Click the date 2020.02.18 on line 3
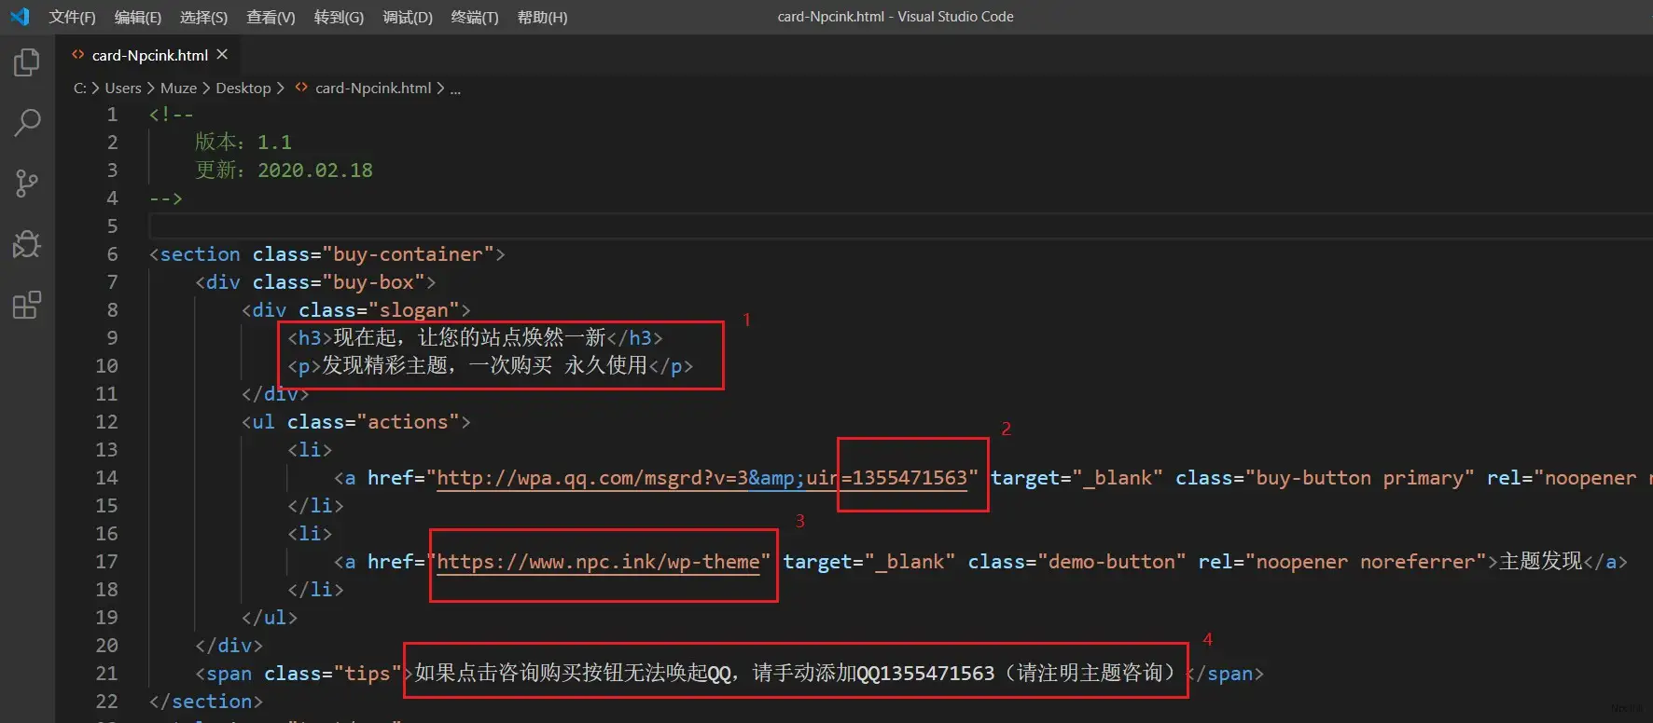Screen dimensions: 1653x723 315,171
